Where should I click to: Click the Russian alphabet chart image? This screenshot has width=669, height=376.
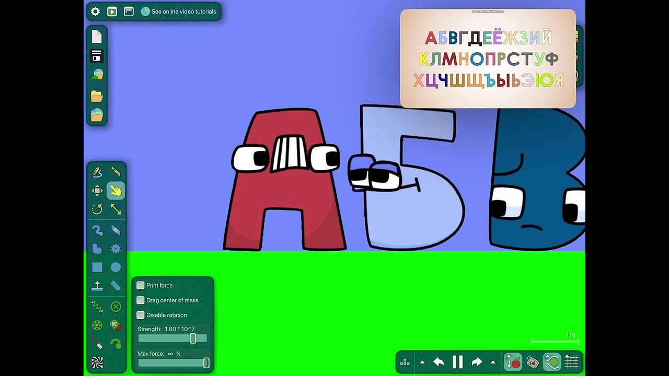tap(488, 58)
